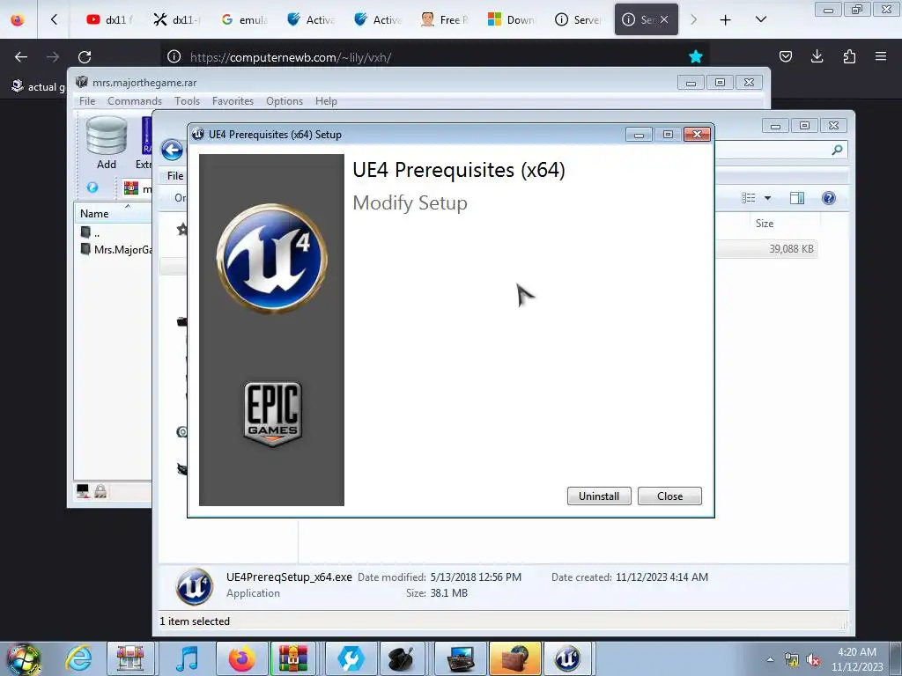Click the UE4 file thumbnail in the details pane
The height and width of the screenshot is (676, 902).
click(195, 587)
